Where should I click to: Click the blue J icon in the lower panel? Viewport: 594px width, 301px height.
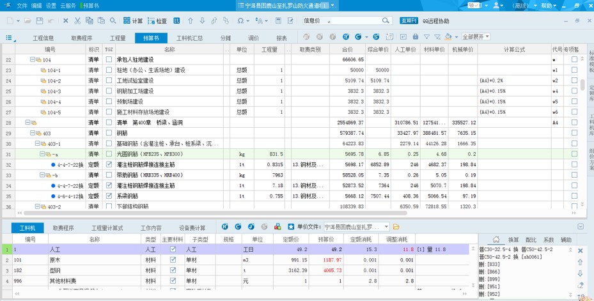pyautogui.click(x=251, y=226)
